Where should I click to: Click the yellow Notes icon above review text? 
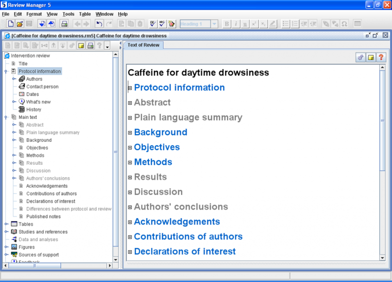(371, 57)
